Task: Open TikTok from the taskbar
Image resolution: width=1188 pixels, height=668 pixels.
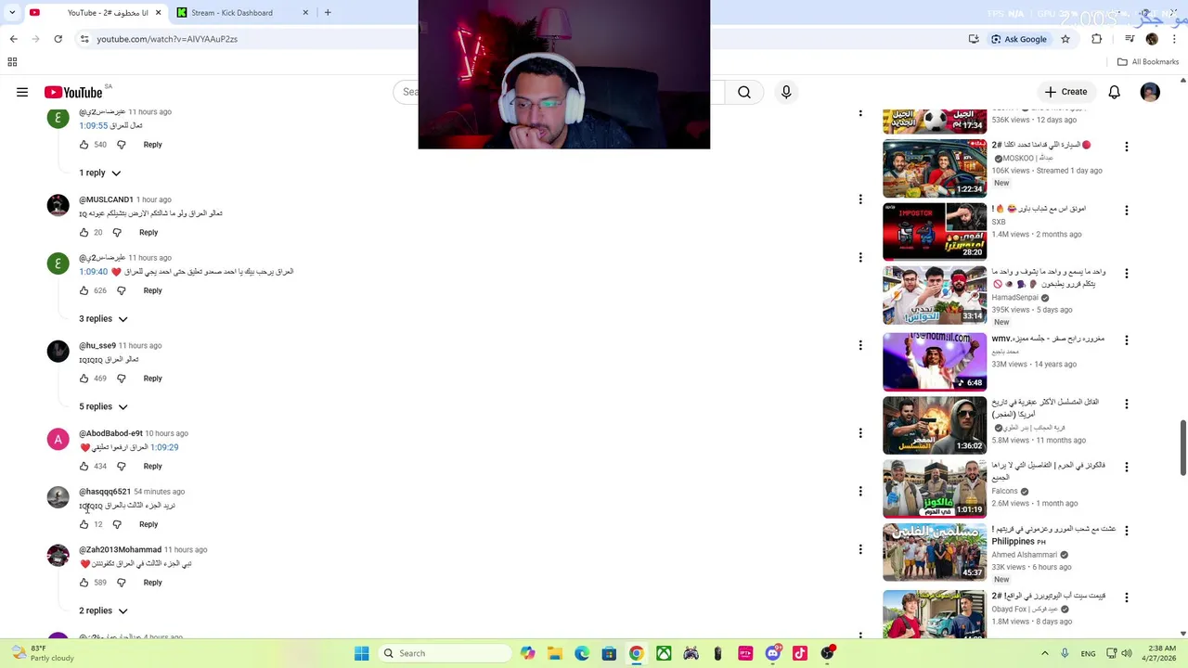Action: [800, 653]
